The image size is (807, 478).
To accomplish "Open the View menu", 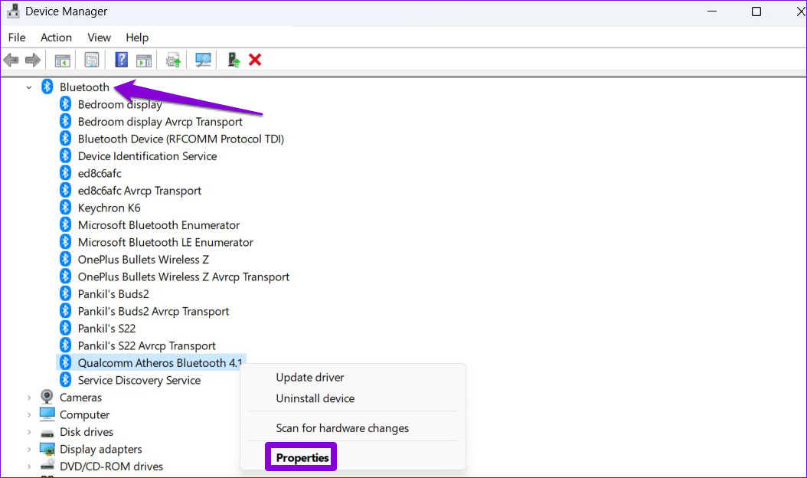I will click(99, 37).
